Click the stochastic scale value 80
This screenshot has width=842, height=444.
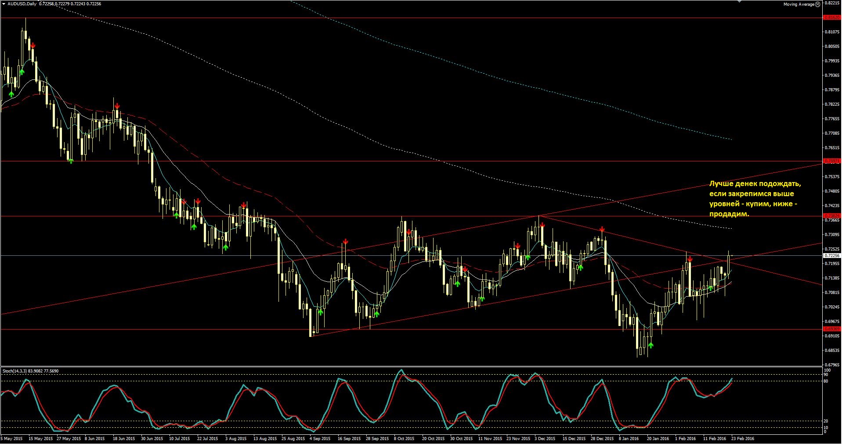(826, 381)
